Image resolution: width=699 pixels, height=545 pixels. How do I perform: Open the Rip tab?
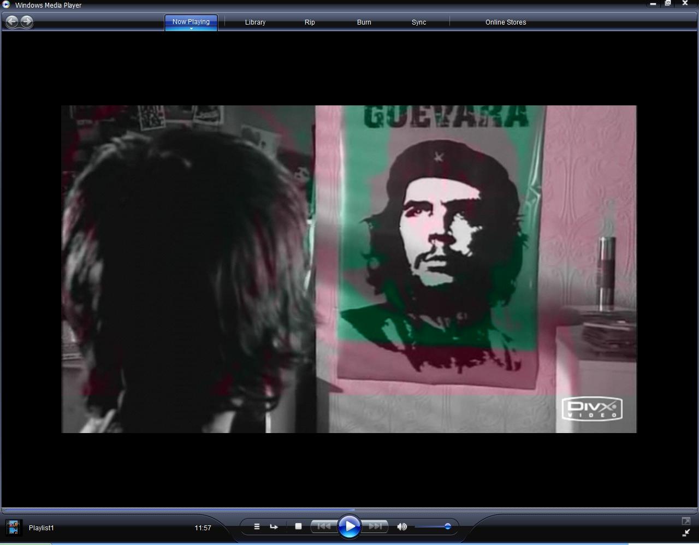(310, 22)
